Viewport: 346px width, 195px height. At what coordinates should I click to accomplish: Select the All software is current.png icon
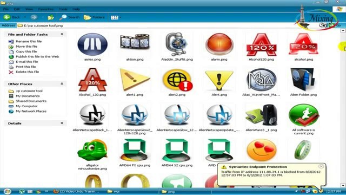304,115
